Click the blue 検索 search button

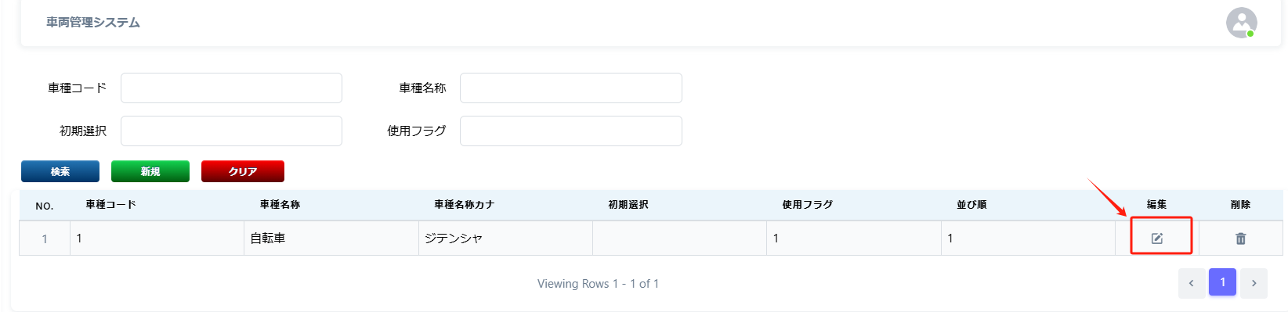(x=60, y=171)
